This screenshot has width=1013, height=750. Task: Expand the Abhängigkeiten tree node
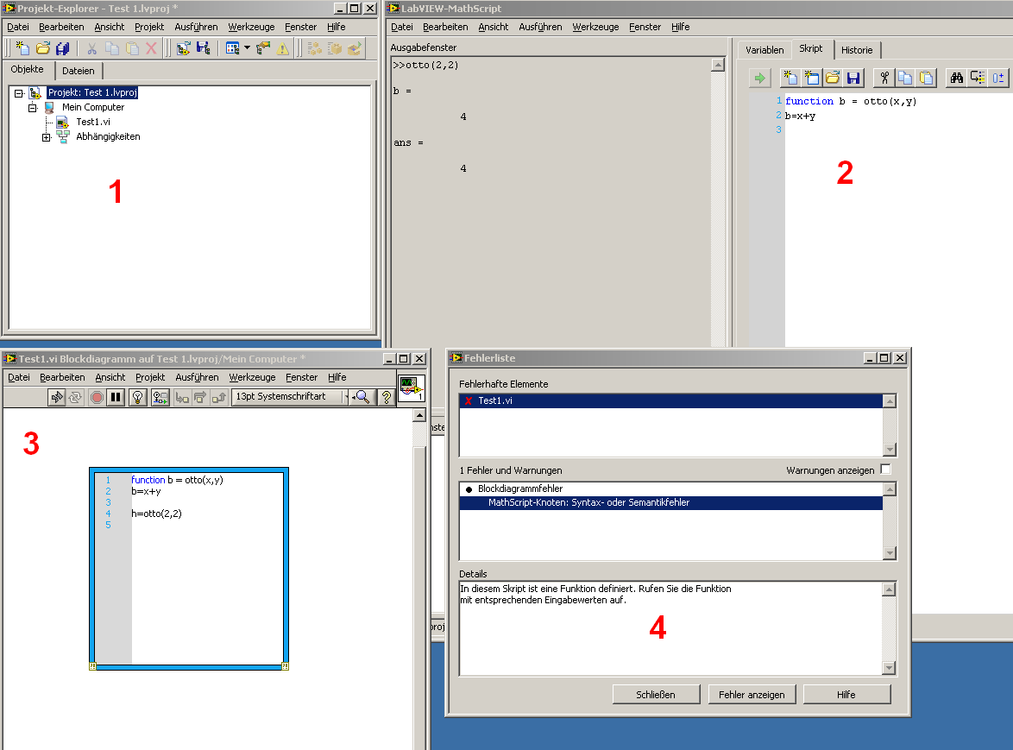46,137
